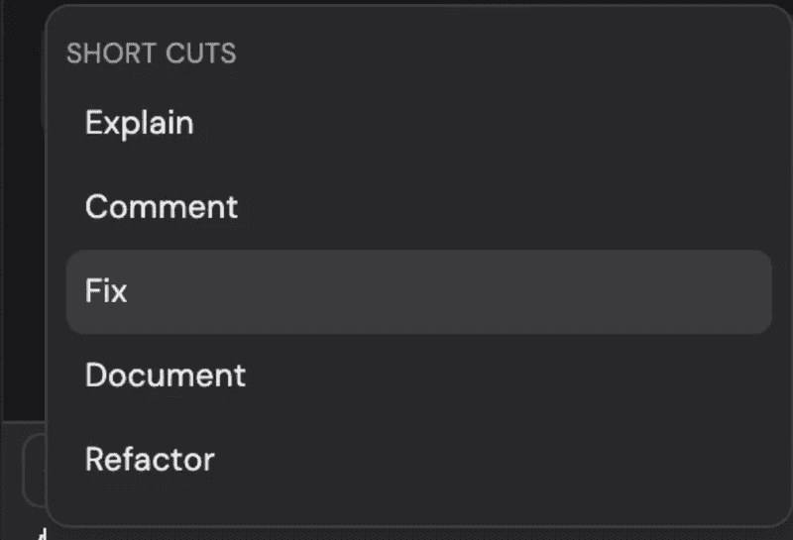The width and height of the screenshot is (793, 540).
Task: Select Explain from the shortcuts menu
Action: coord(140,123)
